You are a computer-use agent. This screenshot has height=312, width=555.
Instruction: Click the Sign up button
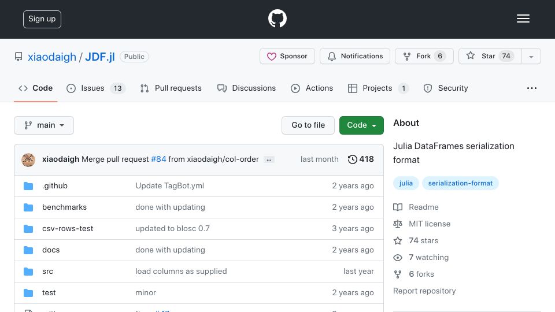pyautogui.click(x=42, y=19)
